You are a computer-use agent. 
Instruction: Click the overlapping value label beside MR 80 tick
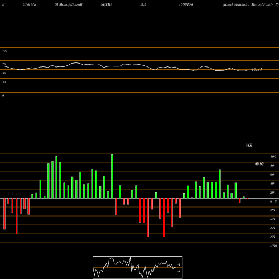pyautogui.click(x=259, y=164)
